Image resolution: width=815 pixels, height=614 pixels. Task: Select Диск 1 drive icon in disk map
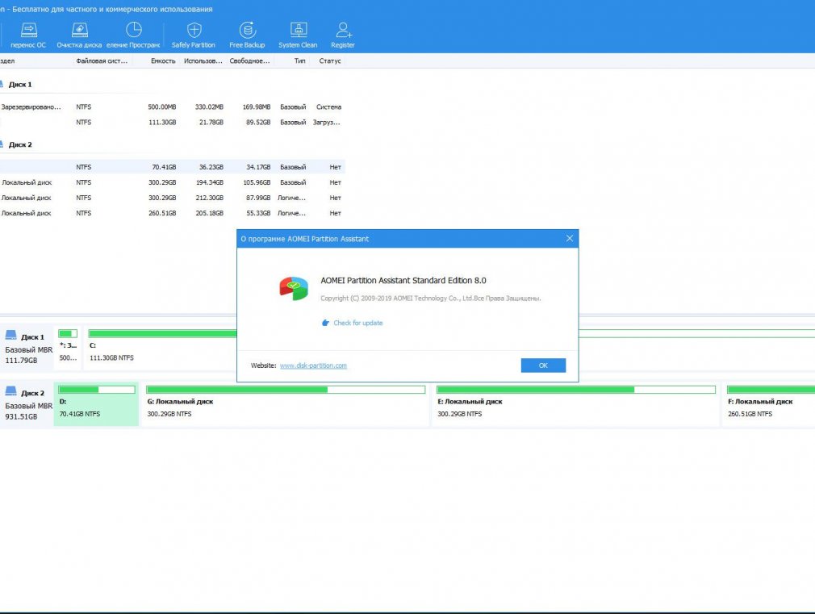click(11, 335)
